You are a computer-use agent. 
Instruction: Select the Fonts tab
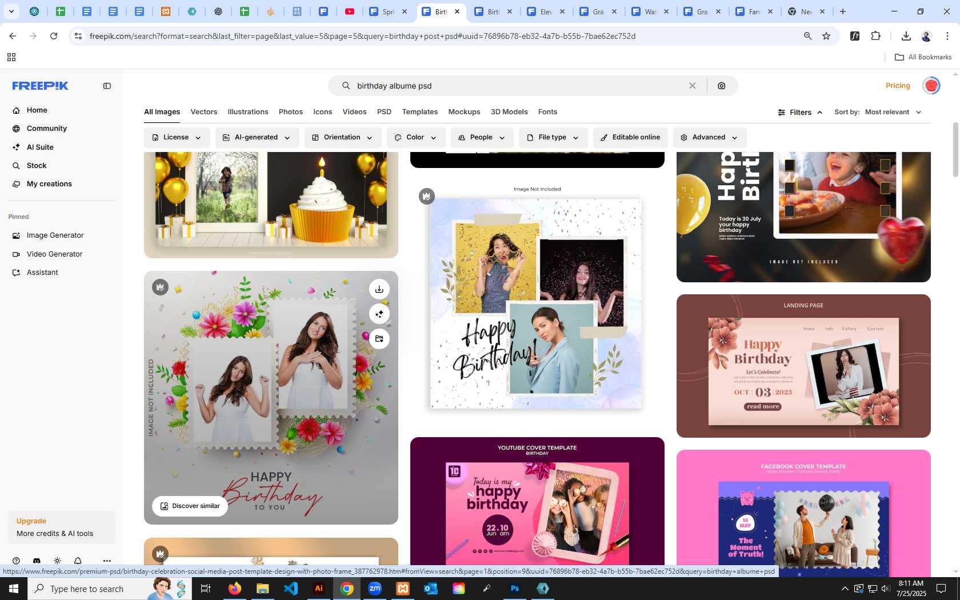tap(547, 112)
